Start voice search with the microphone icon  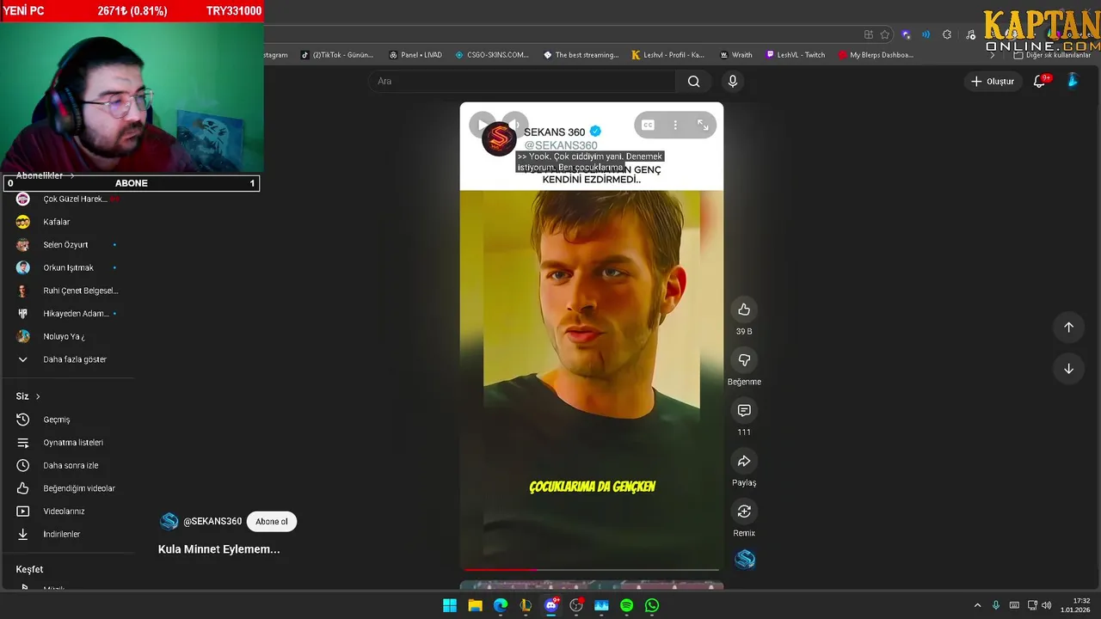[x=733, y=81]
